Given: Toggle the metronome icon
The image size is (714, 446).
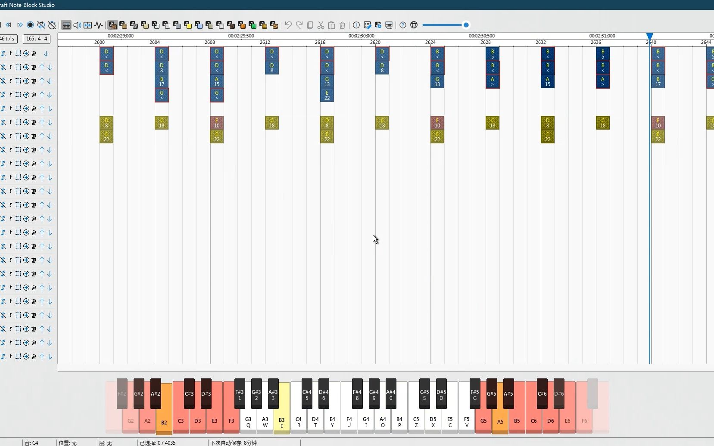Looking at the screenshot, I should tap(52, 25).
